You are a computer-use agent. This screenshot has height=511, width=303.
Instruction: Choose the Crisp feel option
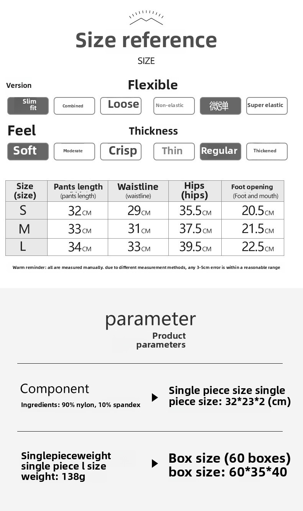pos(121,152)
